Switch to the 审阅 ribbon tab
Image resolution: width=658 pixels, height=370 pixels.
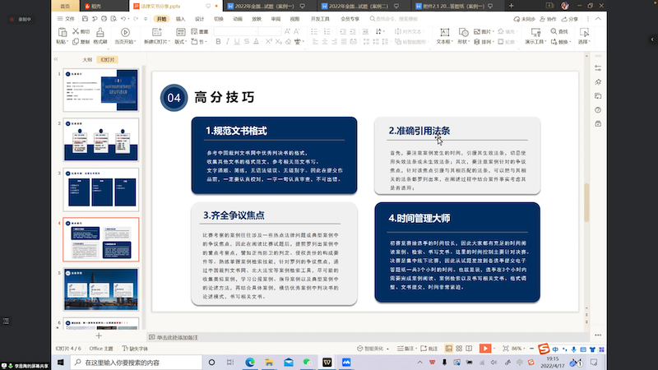pos(275,17)
